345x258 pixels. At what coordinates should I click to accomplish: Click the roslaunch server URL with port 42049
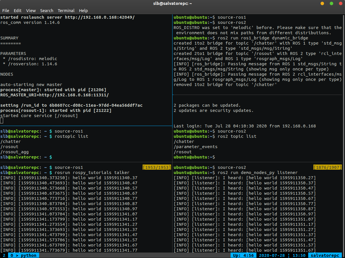click(99, 17)
